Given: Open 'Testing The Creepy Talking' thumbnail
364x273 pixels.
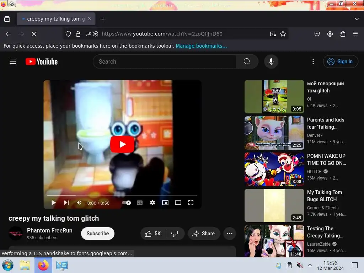Looking at the screenshot, I should coord(274,241).
